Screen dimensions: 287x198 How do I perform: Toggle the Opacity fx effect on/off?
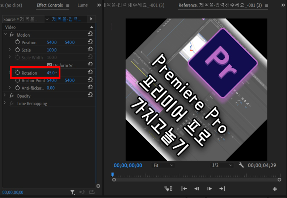[x=12, y=95]
